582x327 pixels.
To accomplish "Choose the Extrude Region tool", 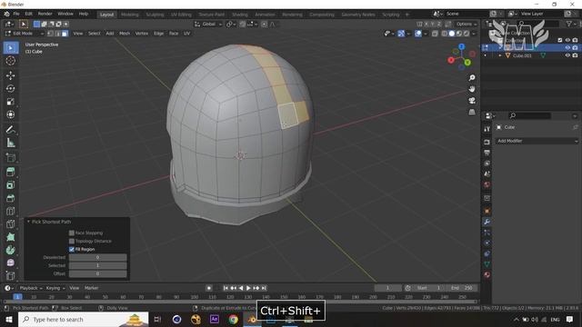I will [x=10, y=172].
